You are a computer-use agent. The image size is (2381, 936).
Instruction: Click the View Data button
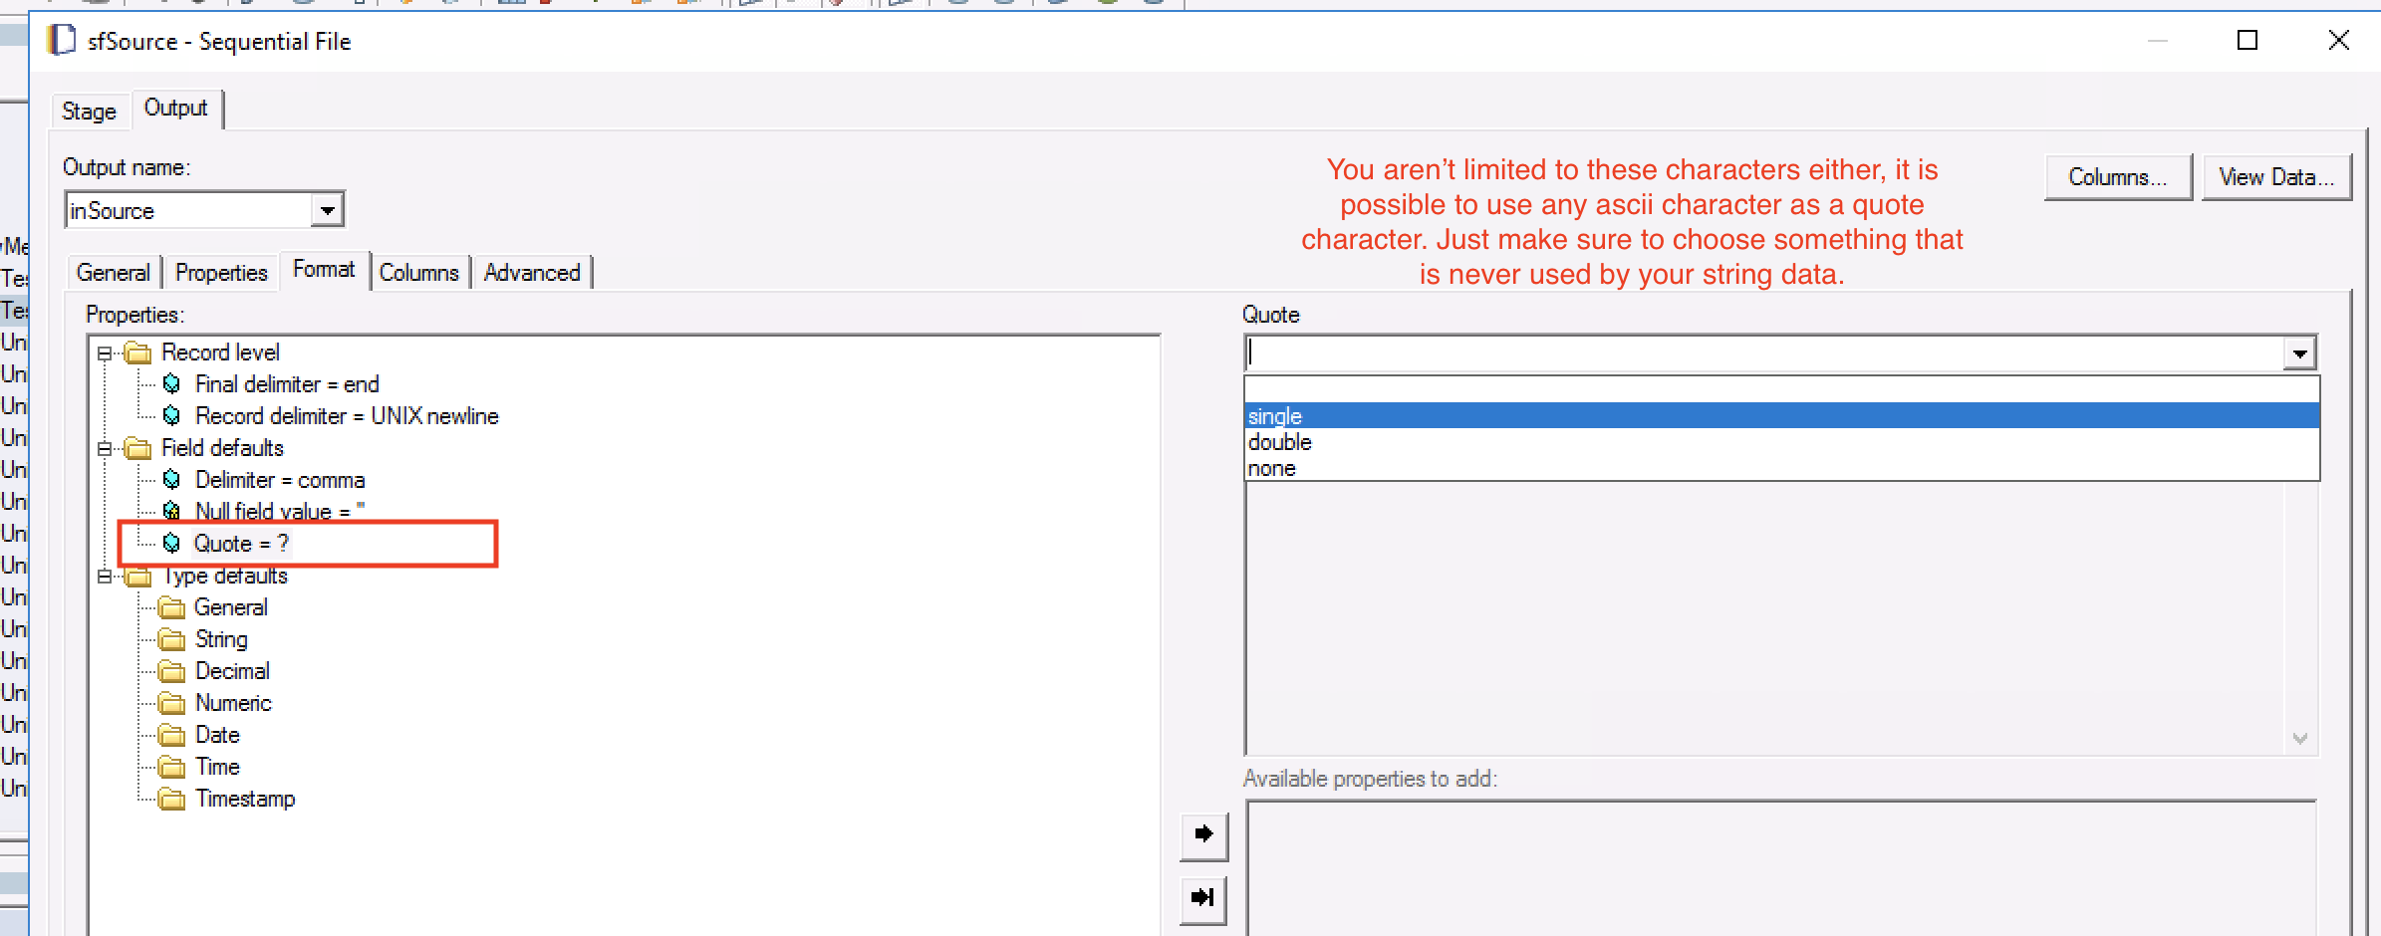pyautogui.click(x=2278, y=176)
